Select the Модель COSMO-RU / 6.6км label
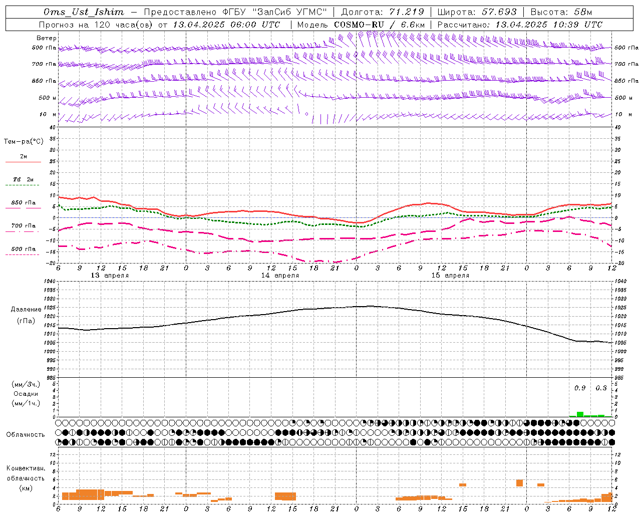 point(361,25)
